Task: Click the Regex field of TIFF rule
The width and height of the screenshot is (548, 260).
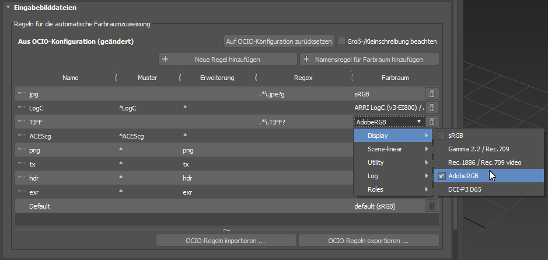Action: [303, 122]
